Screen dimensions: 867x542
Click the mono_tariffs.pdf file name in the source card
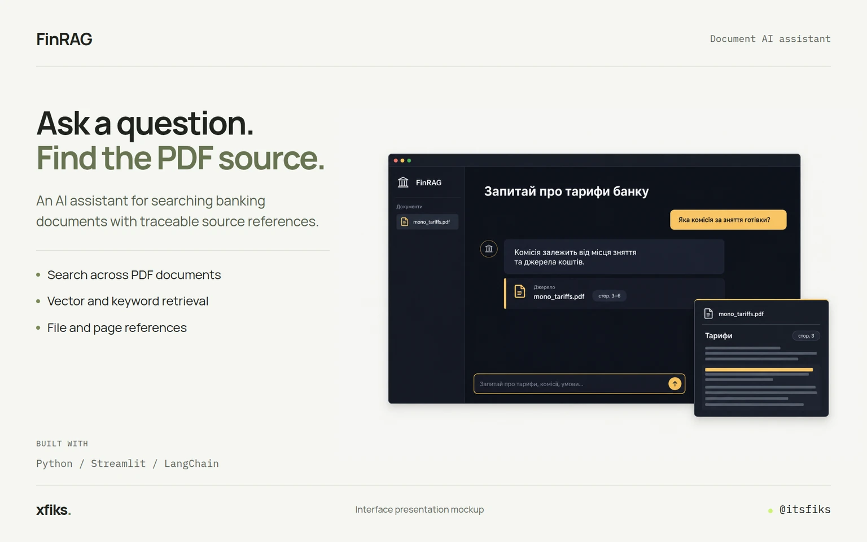click(559, 296)
